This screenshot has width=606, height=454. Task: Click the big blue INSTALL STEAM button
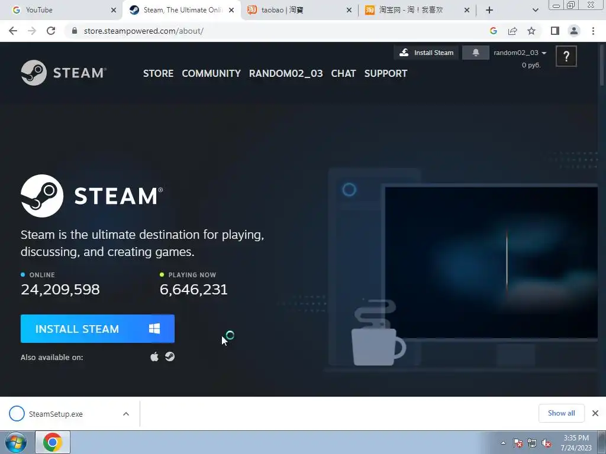click(98, 329)
